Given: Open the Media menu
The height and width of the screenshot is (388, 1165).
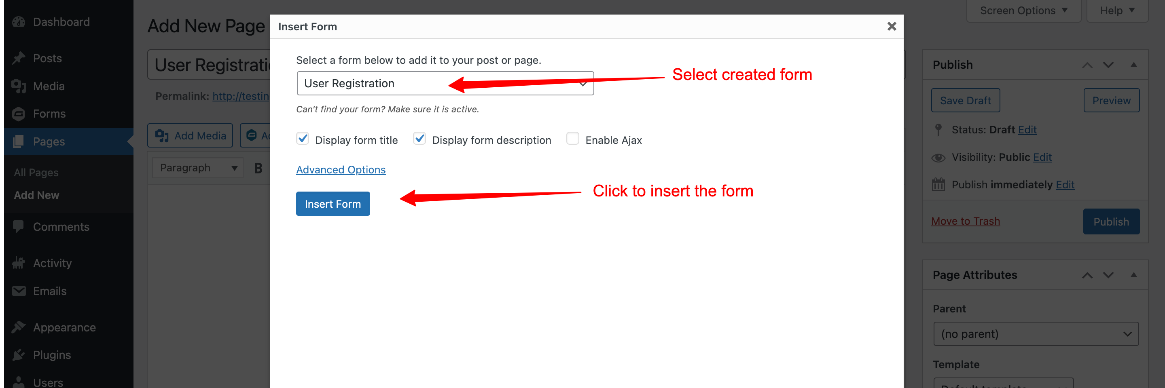Looking at the screenshot, I should 49,86.
